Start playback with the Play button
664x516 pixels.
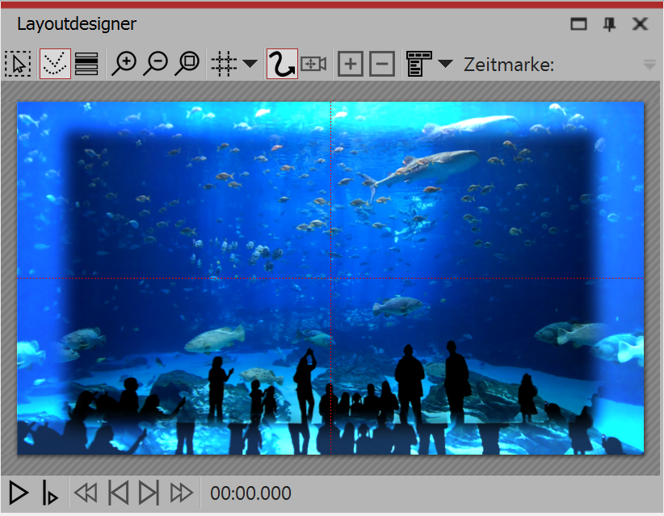coord(19,493)
